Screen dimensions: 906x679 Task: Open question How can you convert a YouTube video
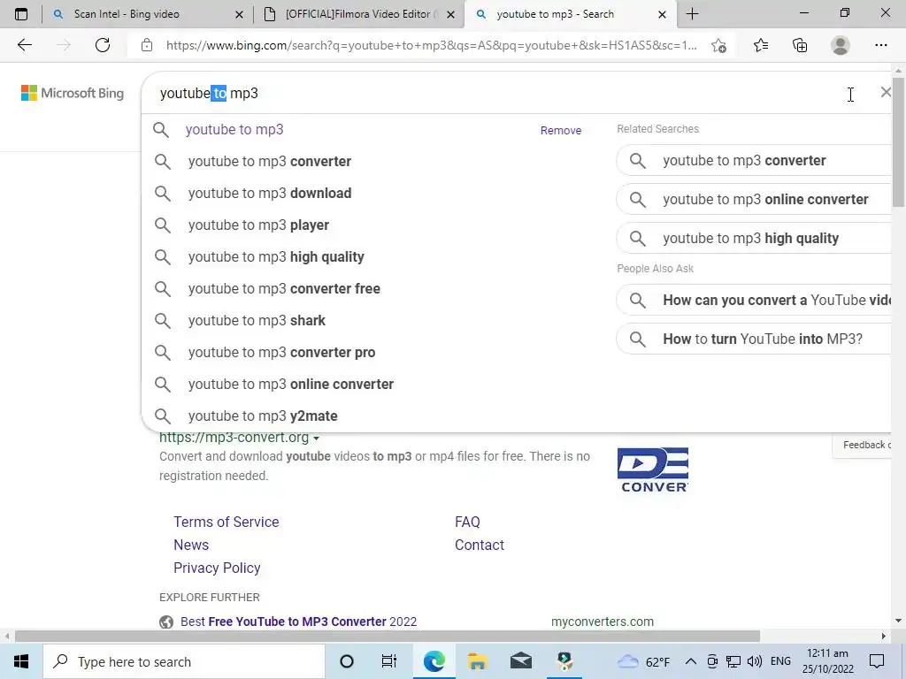(755, 300)
